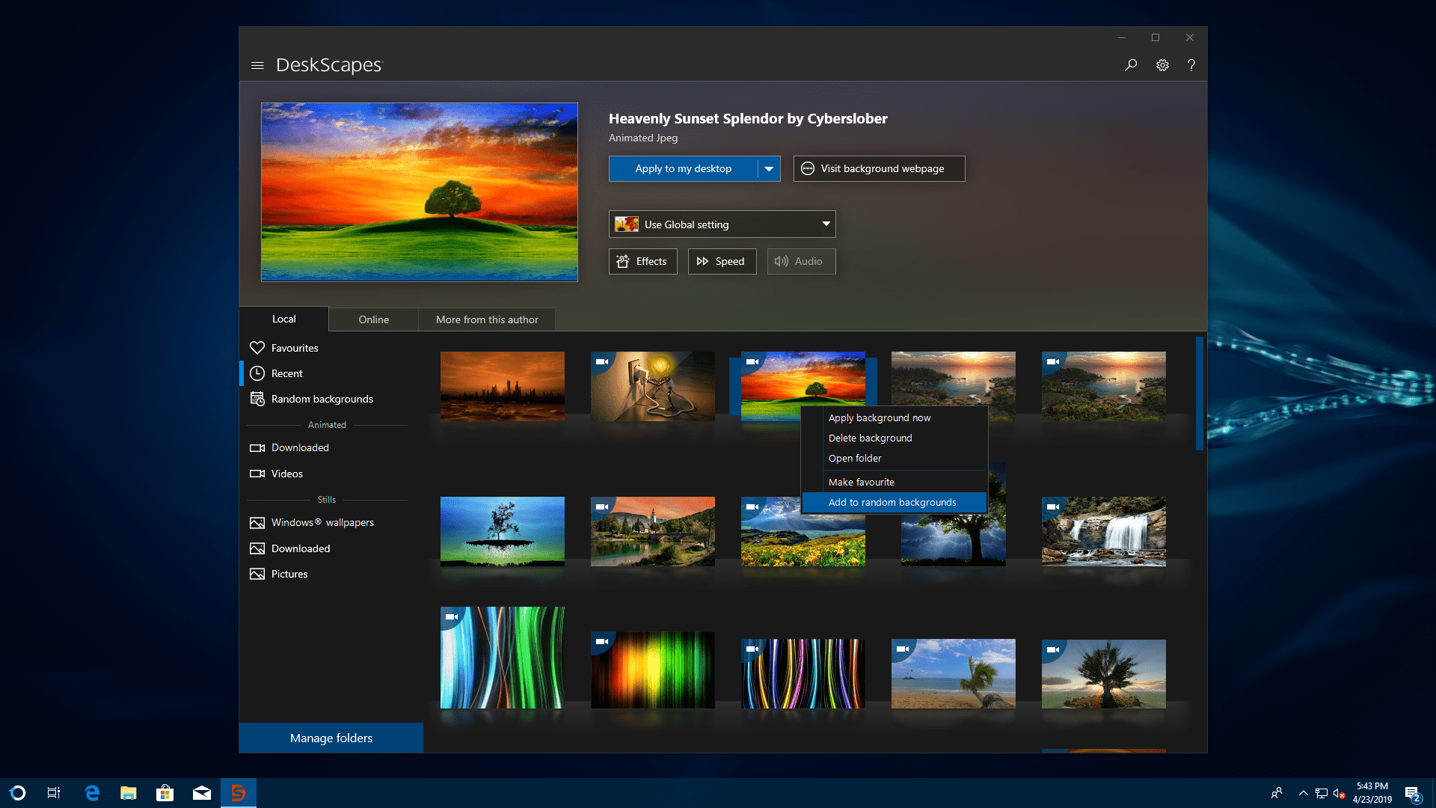Click the search magnifier icon top right
1436x808 pixels.
pyautogui.click(x=1132, y=65)
